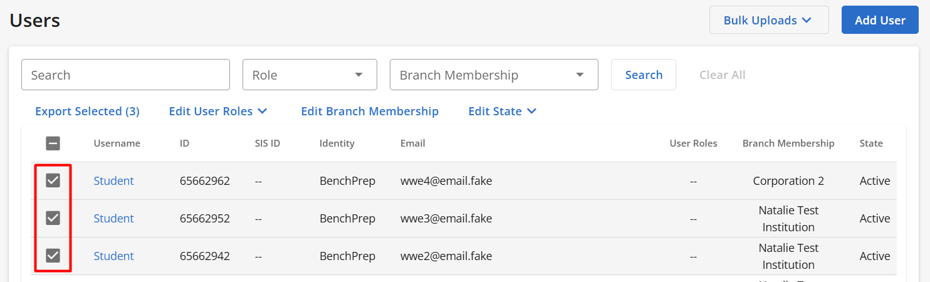The image size is (930, 282).
Task: Click the Bulk Uploads chevron icon
Action: [808, 21]
